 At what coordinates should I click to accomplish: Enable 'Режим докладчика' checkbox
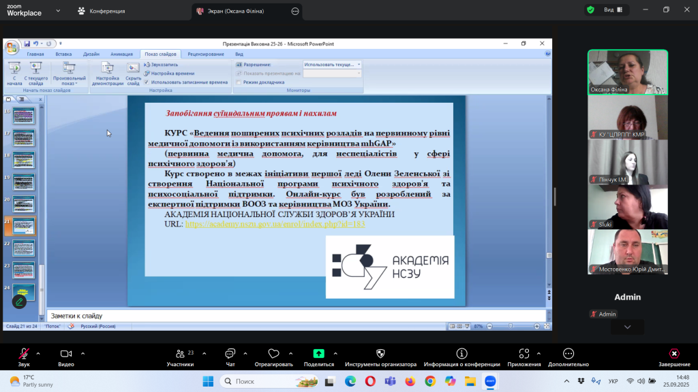click(x=239, y=82)
